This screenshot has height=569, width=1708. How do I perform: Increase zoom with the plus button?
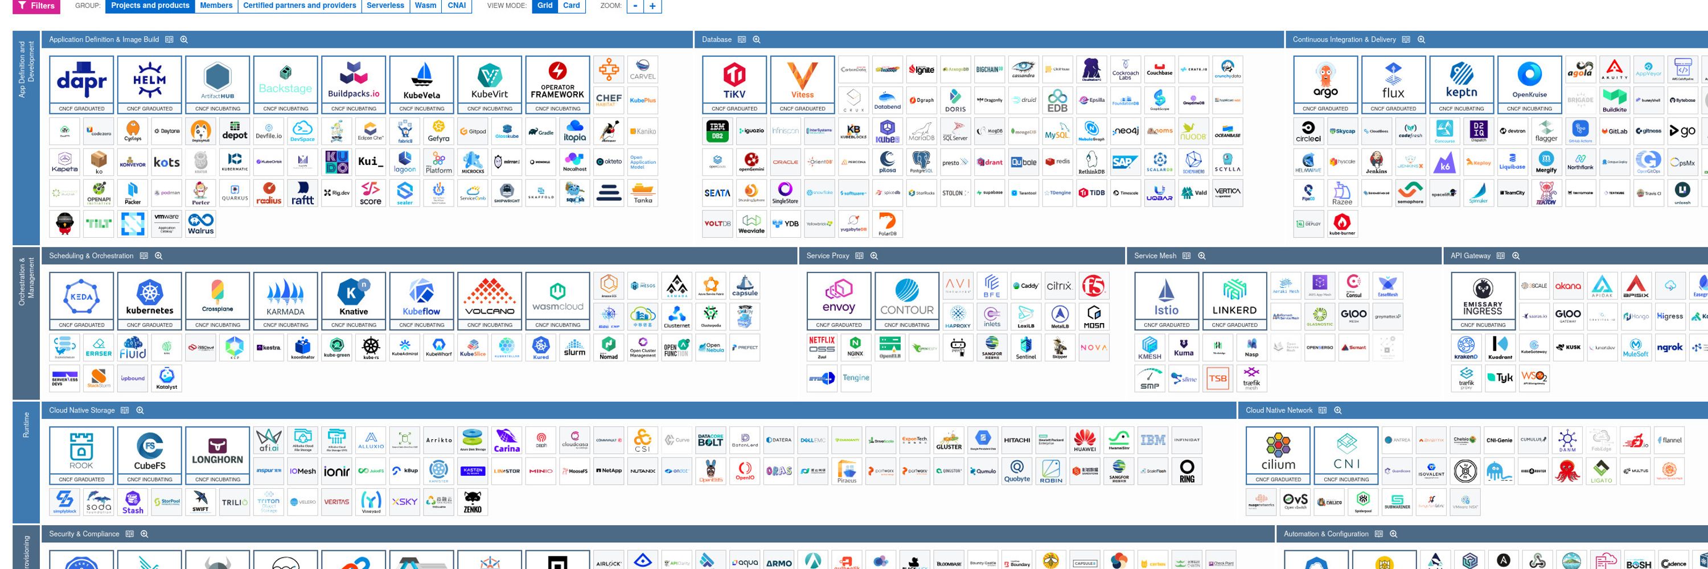point(652,6)
